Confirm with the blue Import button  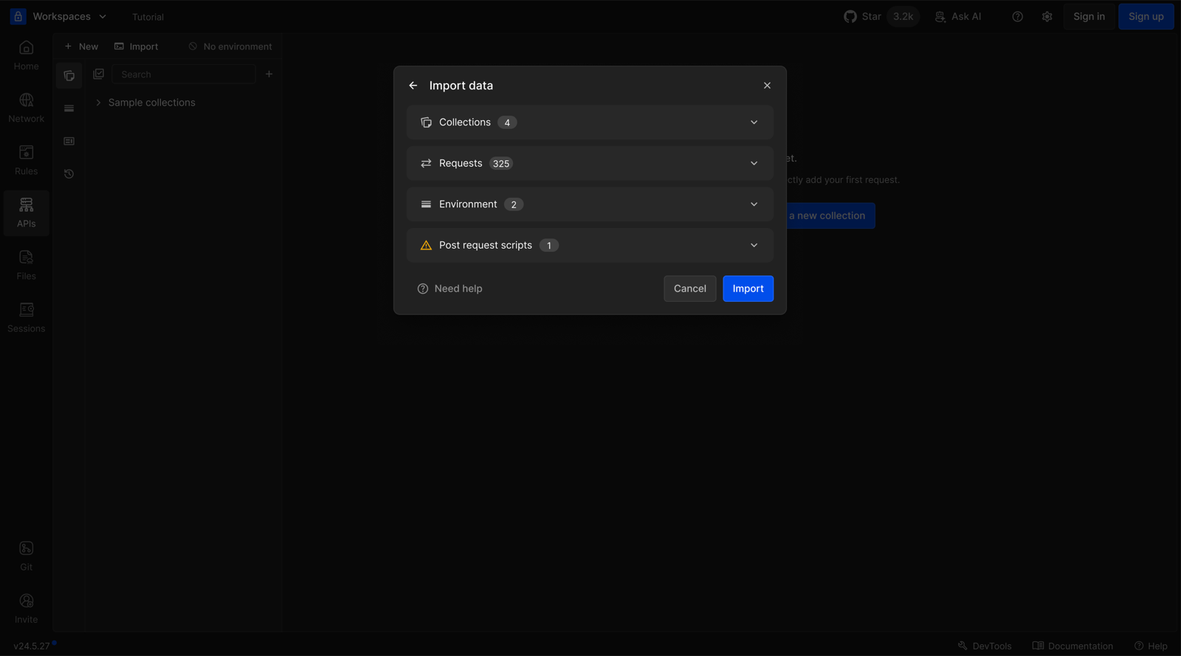(748, 289)
